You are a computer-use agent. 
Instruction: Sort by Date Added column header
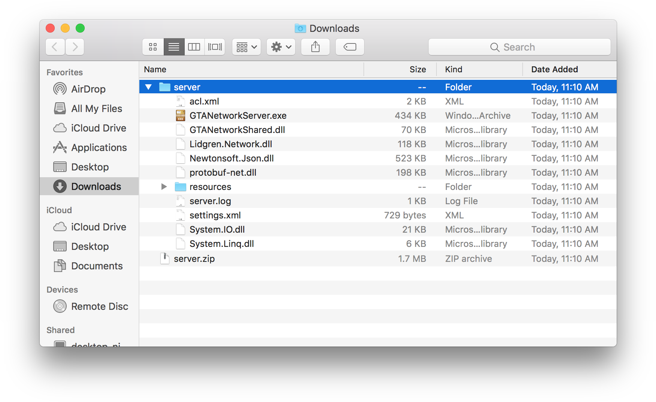click(x=569, y=69)
